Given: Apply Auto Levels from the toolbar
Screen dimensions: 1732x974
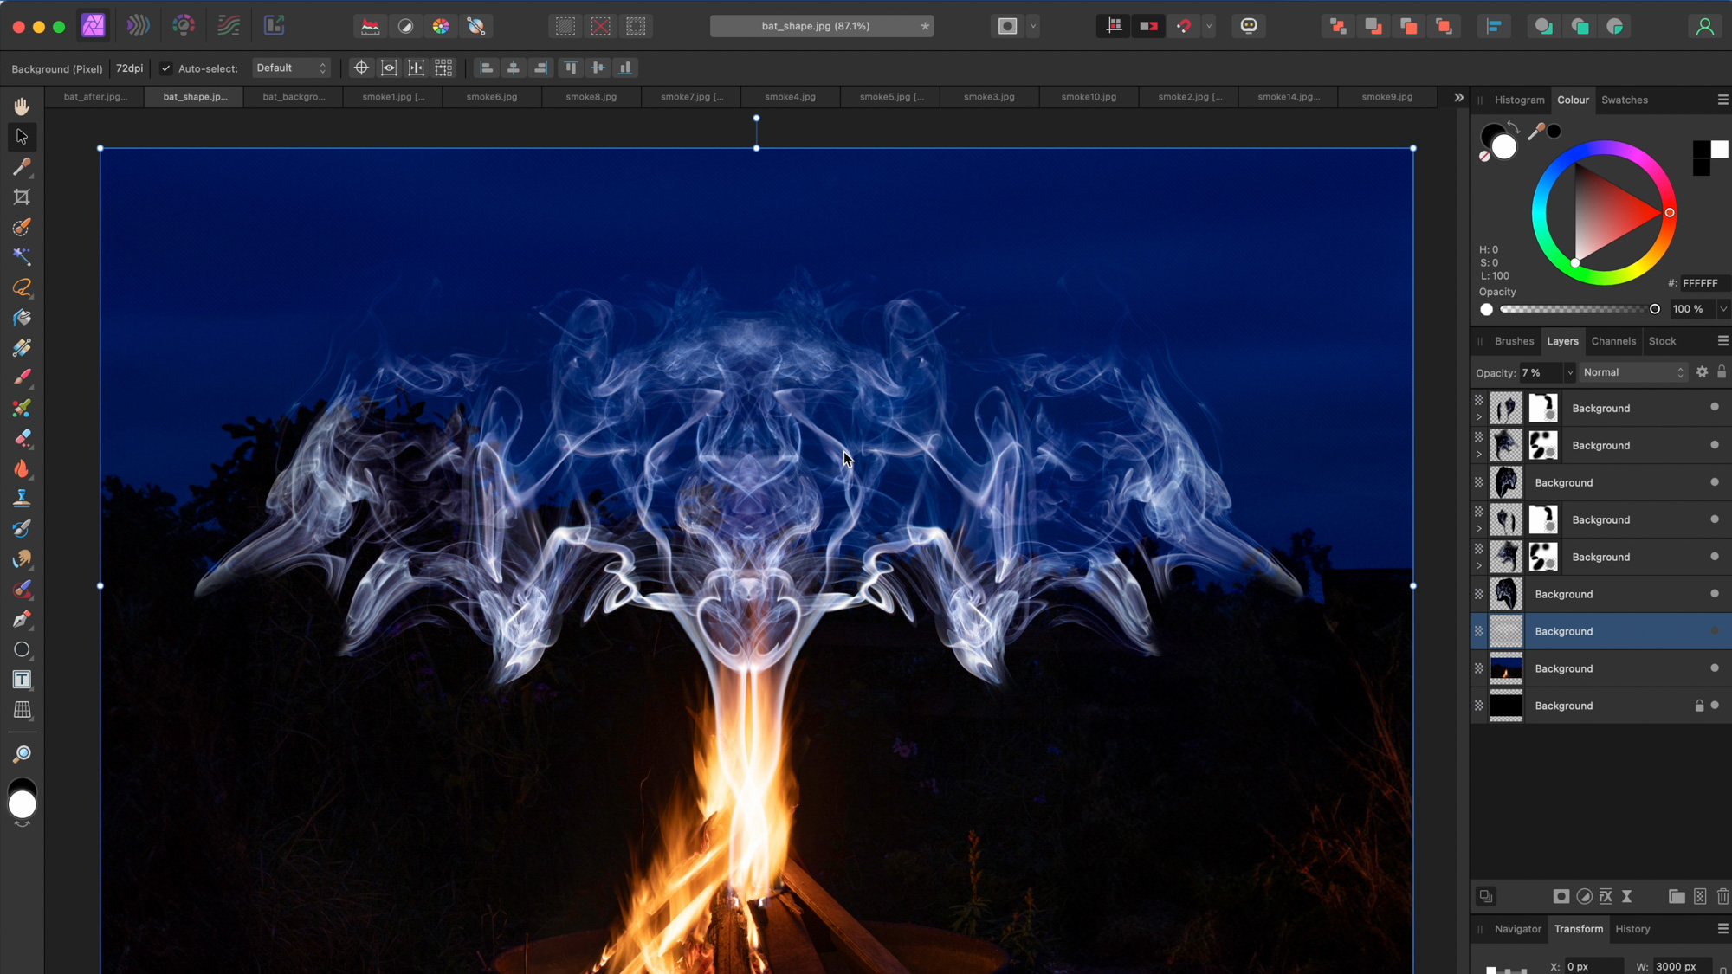Looking at the screenshot, I should pyautogui.click(x=371, y=26).
